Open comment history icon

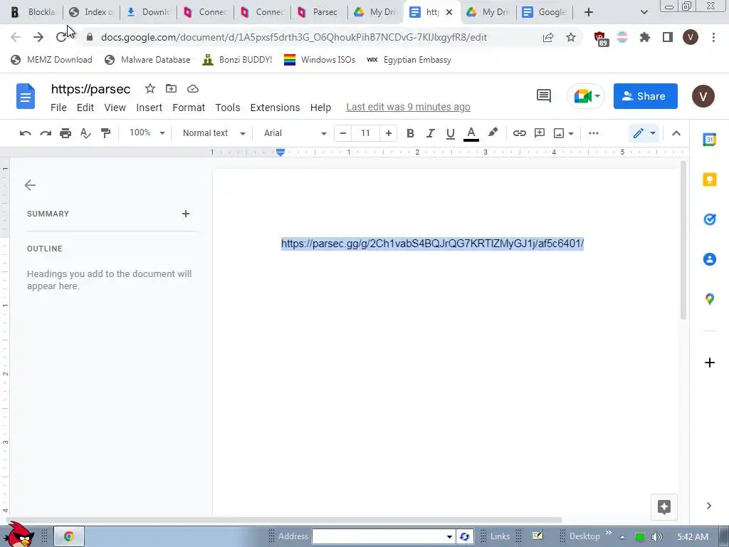(543, 96)
